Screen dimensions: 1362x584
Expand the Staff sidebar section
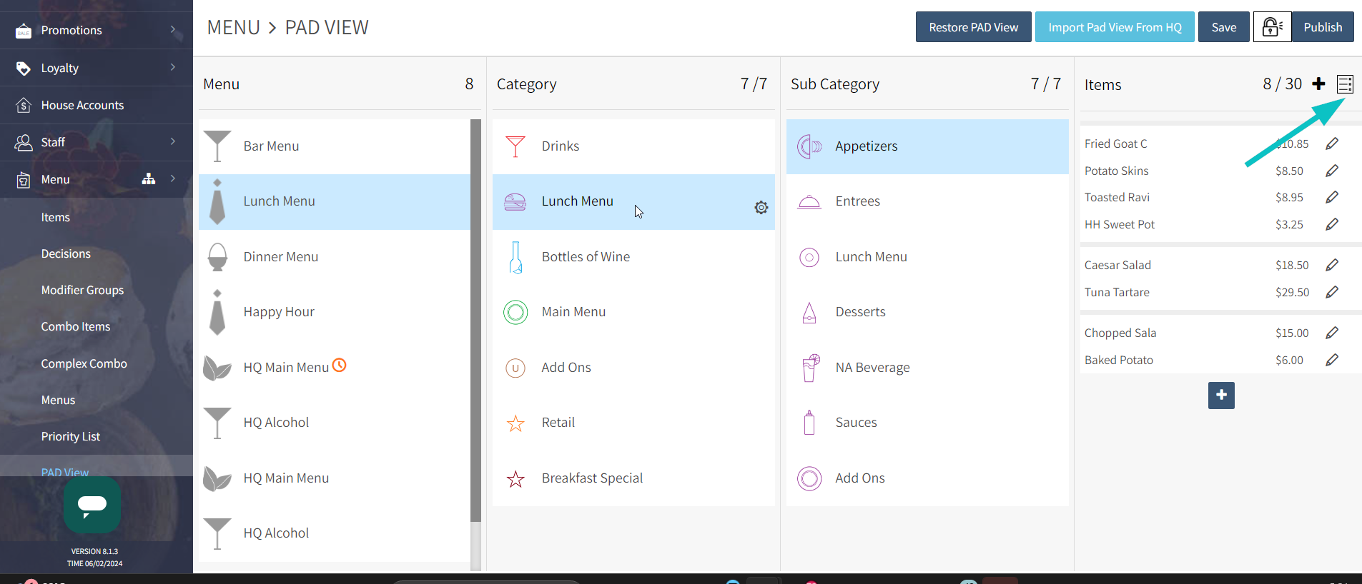click(172, 141)
